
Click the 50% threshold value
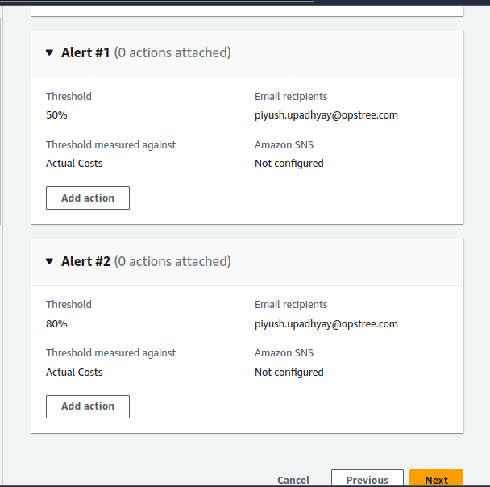(56, 115)
